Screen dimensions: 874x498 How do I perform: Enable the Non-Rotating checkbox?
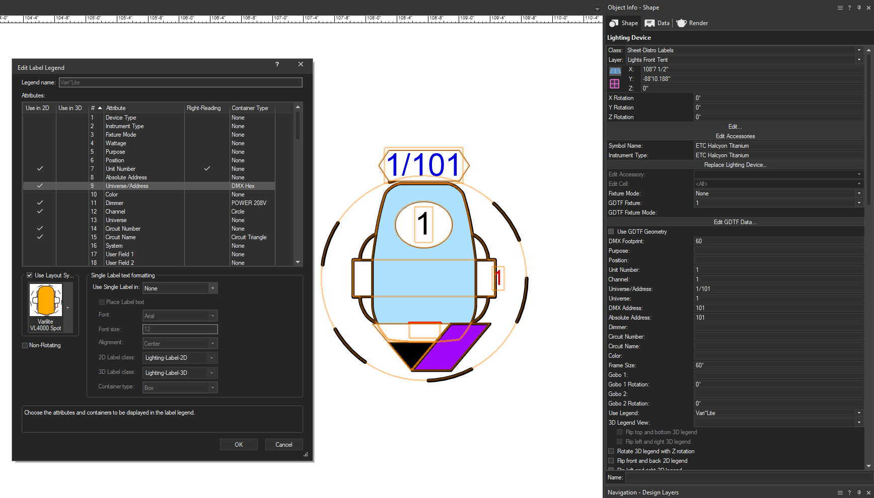(x=25, y=346)
